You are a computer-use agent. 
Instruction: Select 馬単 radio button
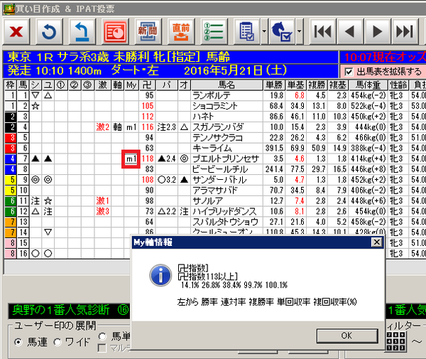102,336
